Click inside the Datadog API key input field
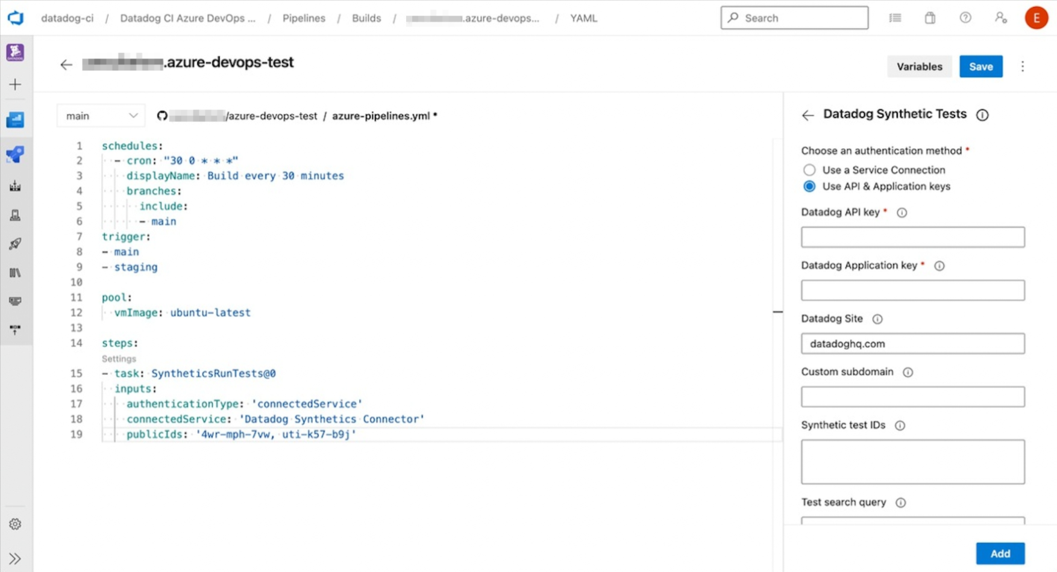 pos(912,237)
